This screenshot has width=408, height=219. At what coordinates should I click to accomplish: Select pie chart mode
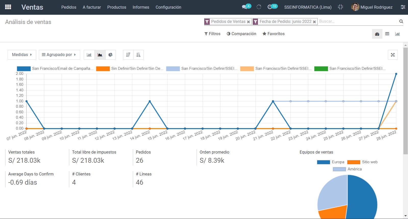(x=110, y=55)
